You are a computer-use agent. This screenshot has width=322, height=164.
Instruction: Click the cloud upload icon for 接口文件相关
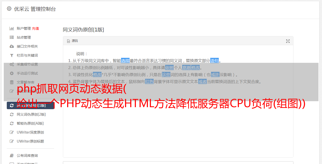pos(12,46)
